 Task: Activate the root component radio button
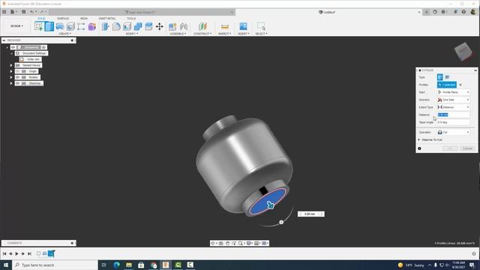coord(43,47)
